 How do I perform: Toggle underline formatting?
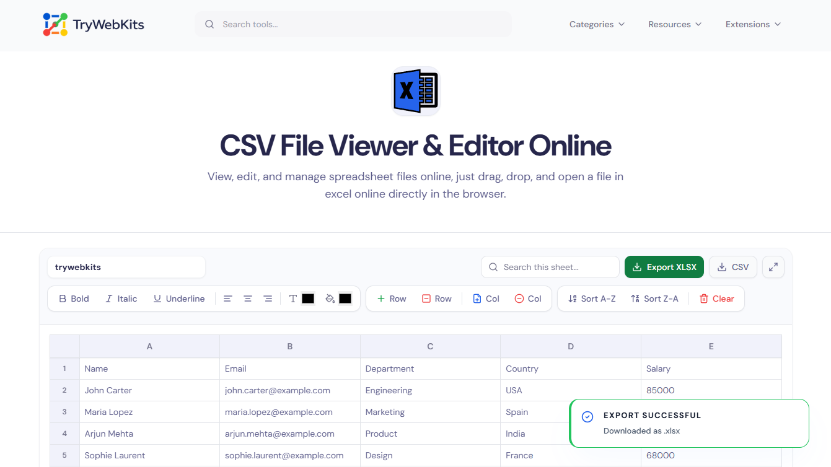tap(178, 298)
